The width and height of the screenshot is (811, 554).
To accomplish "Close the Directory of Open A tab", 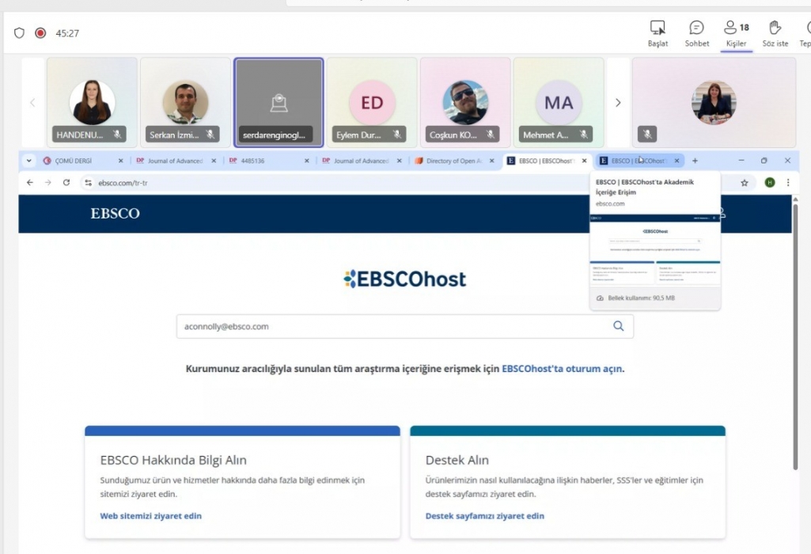I will click(492, 161).
